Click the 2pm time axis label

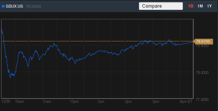(128, 101)
